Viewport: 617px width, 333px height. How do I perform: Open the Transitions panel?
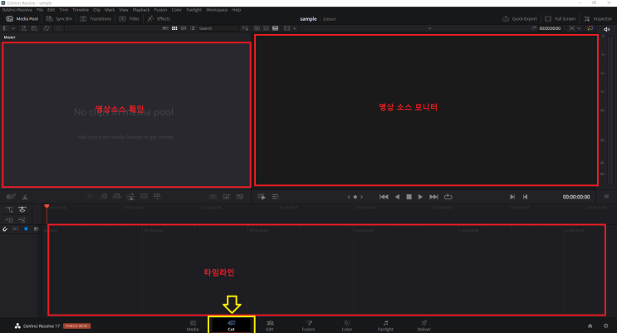pyautogui.click(x=95, y=19)
